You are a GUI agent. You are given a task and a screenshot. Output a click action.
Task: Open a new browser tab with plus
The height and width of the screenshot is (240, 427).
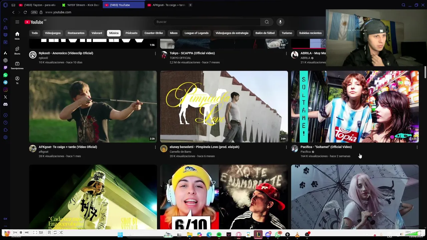(x=190, y=5)
